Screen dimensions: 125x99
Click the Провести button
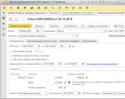[54, 26]
